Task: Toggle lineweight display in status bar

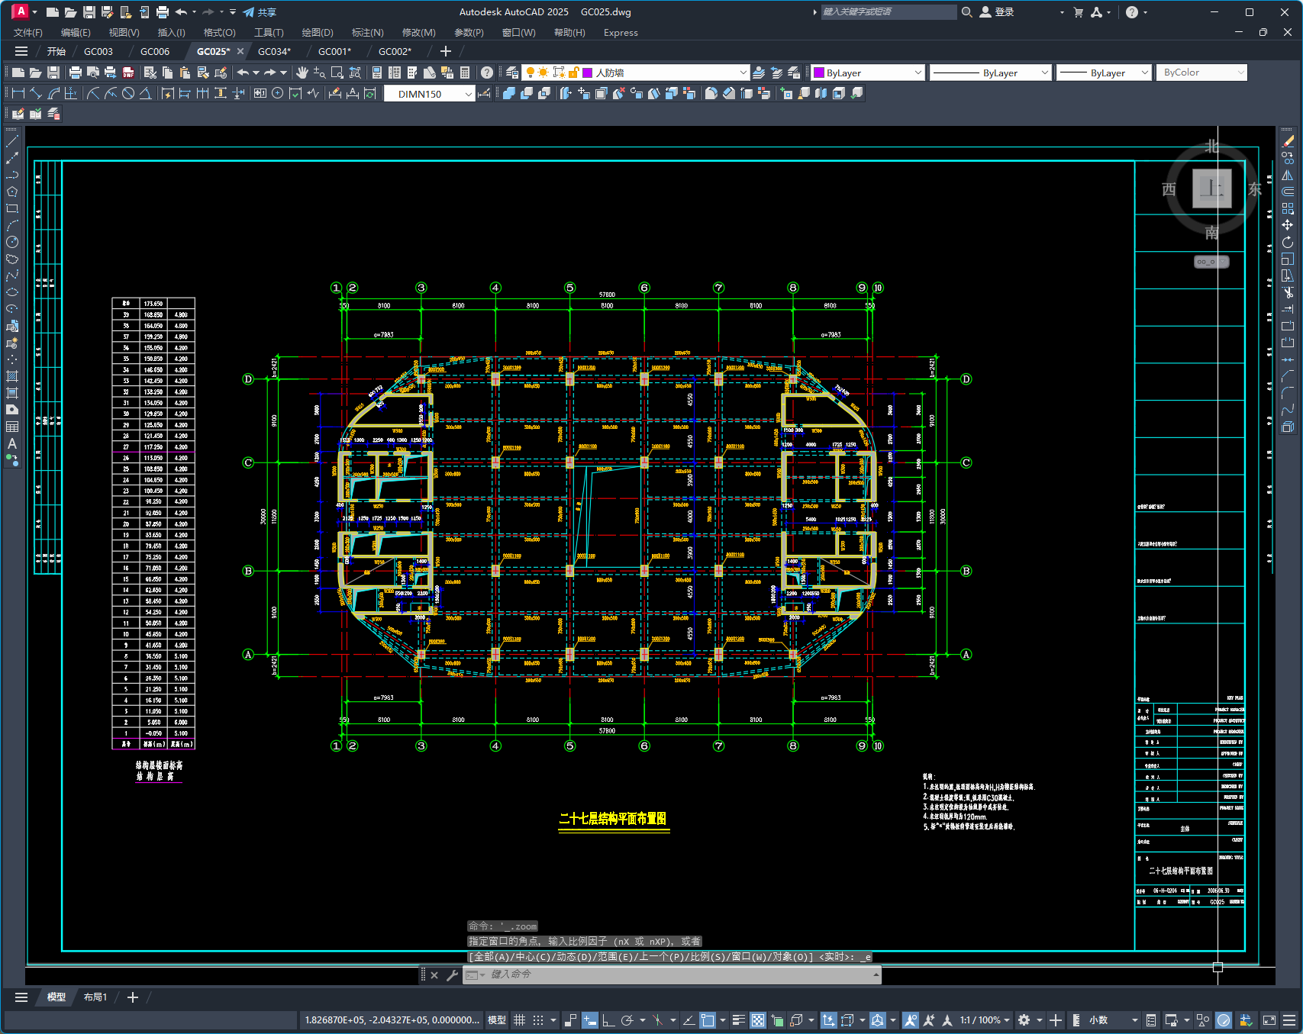Action: click(x=738, y=1020)
